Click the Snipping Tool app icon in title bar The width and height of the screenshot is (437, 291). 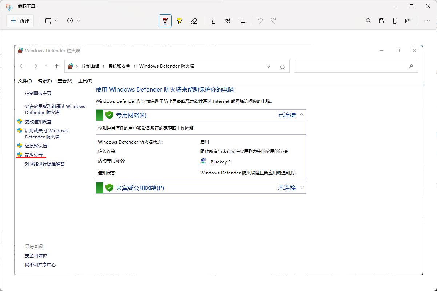point(9,6)
